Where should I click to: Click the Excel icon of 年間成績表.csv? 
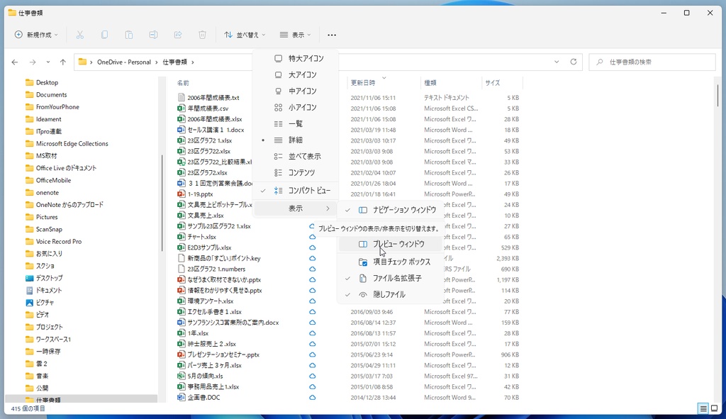[181, 108]
